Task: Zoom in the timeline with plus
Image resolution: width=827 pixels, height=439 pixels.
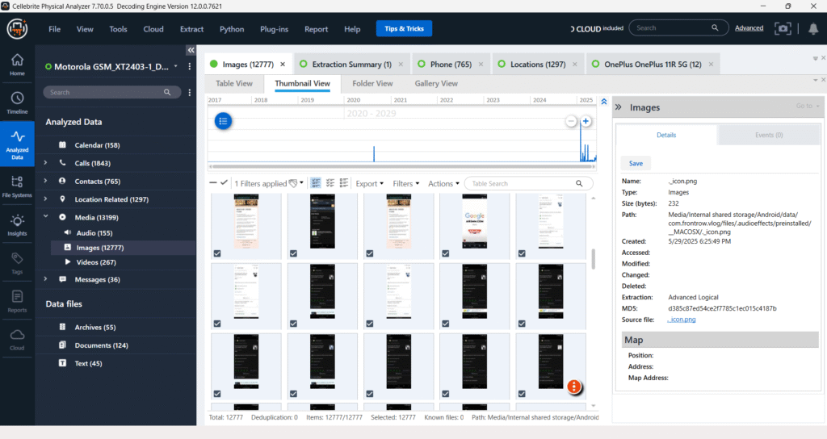Action: 586,121
